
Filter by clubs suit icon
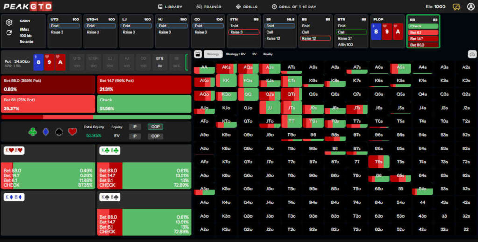(x=33, y=132)
